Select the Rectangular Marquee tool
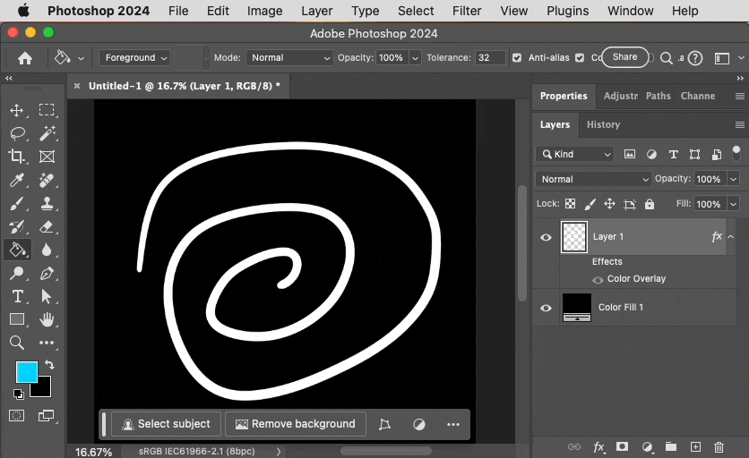 click(47, 110)
